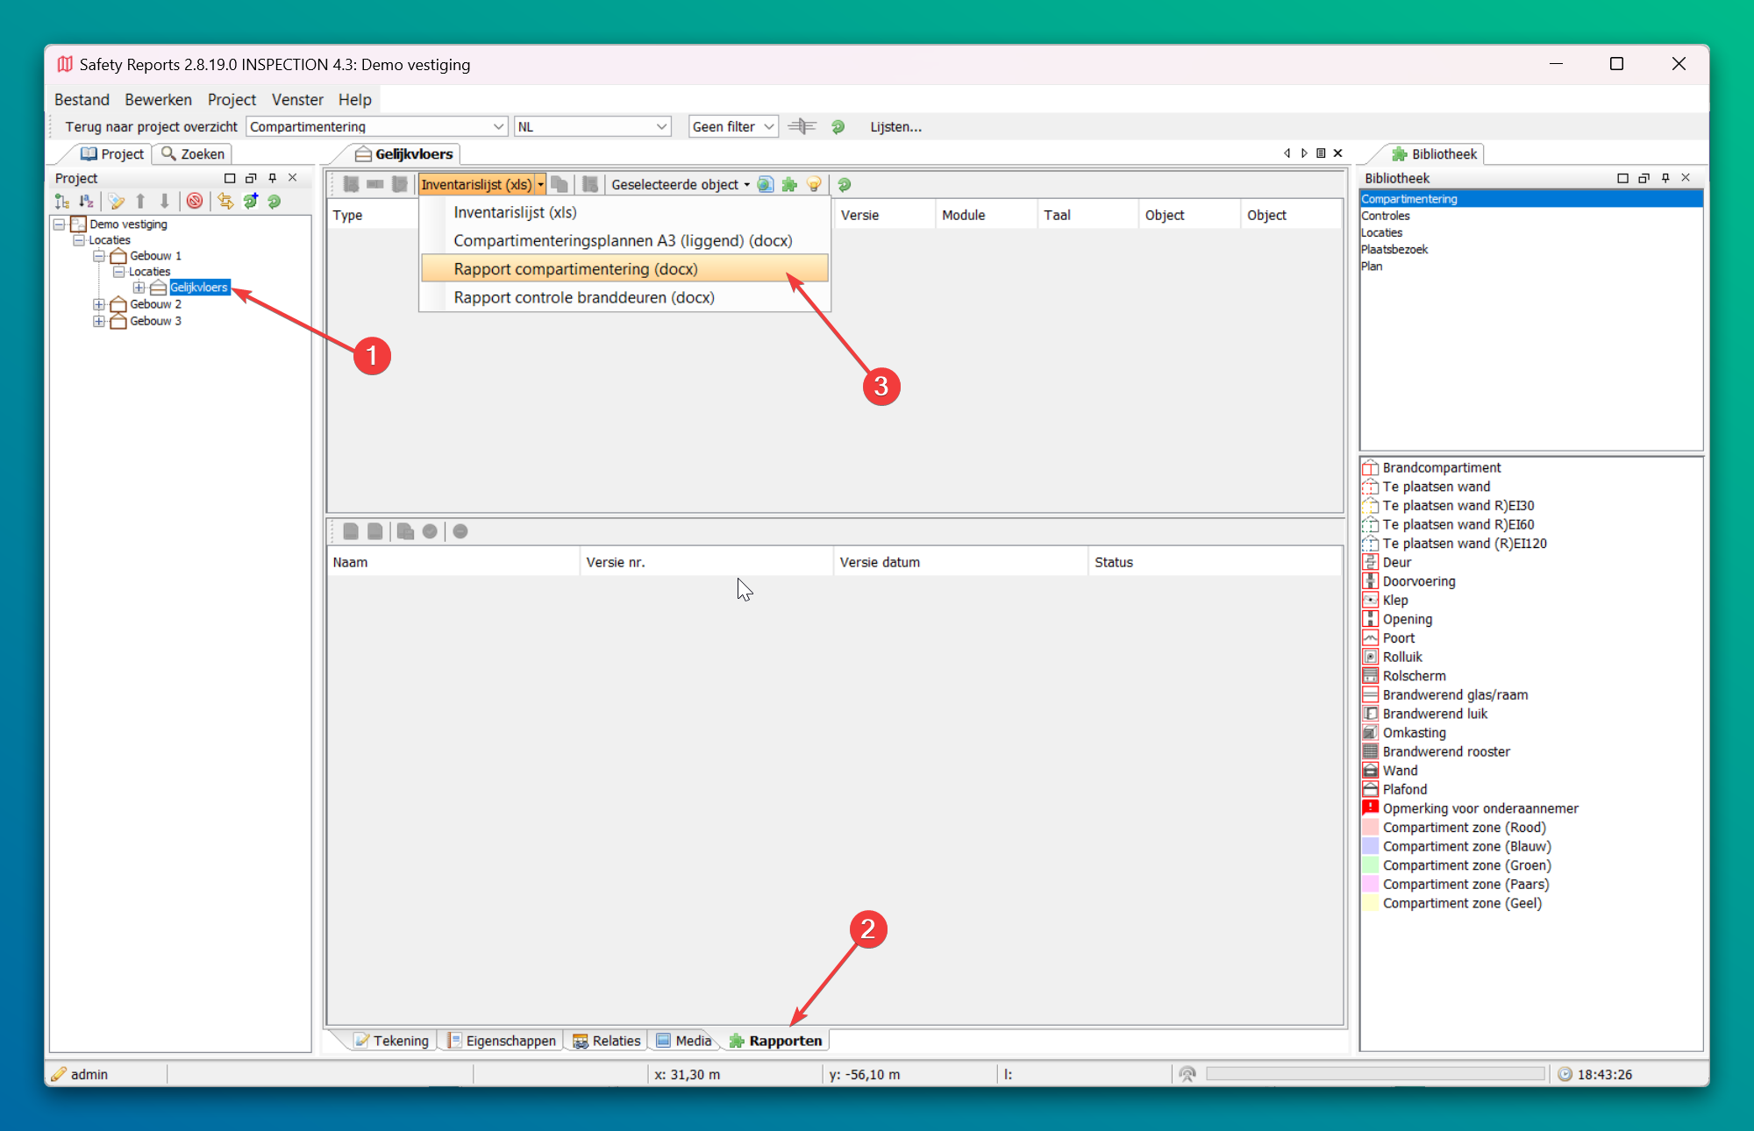Choose Rapport compartimentering (docx) from menu
This screenshot has height=1131, width=1754.
pos(575,269)
